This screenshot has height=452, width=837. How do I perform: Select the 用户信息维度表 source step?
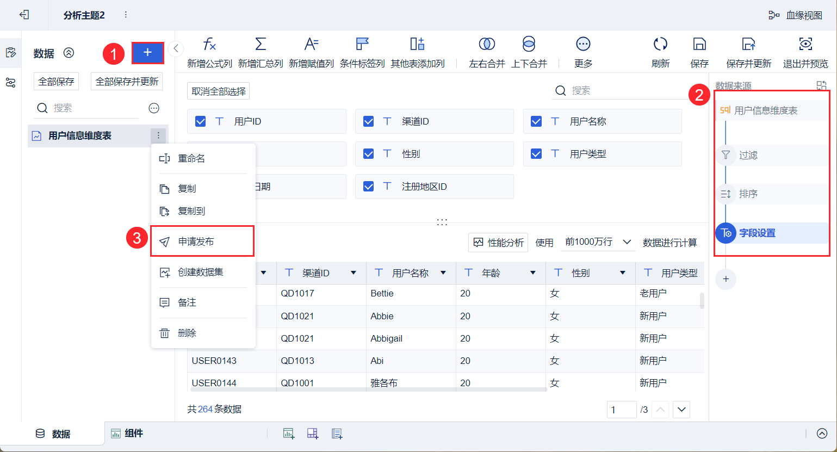coord(772,110)
